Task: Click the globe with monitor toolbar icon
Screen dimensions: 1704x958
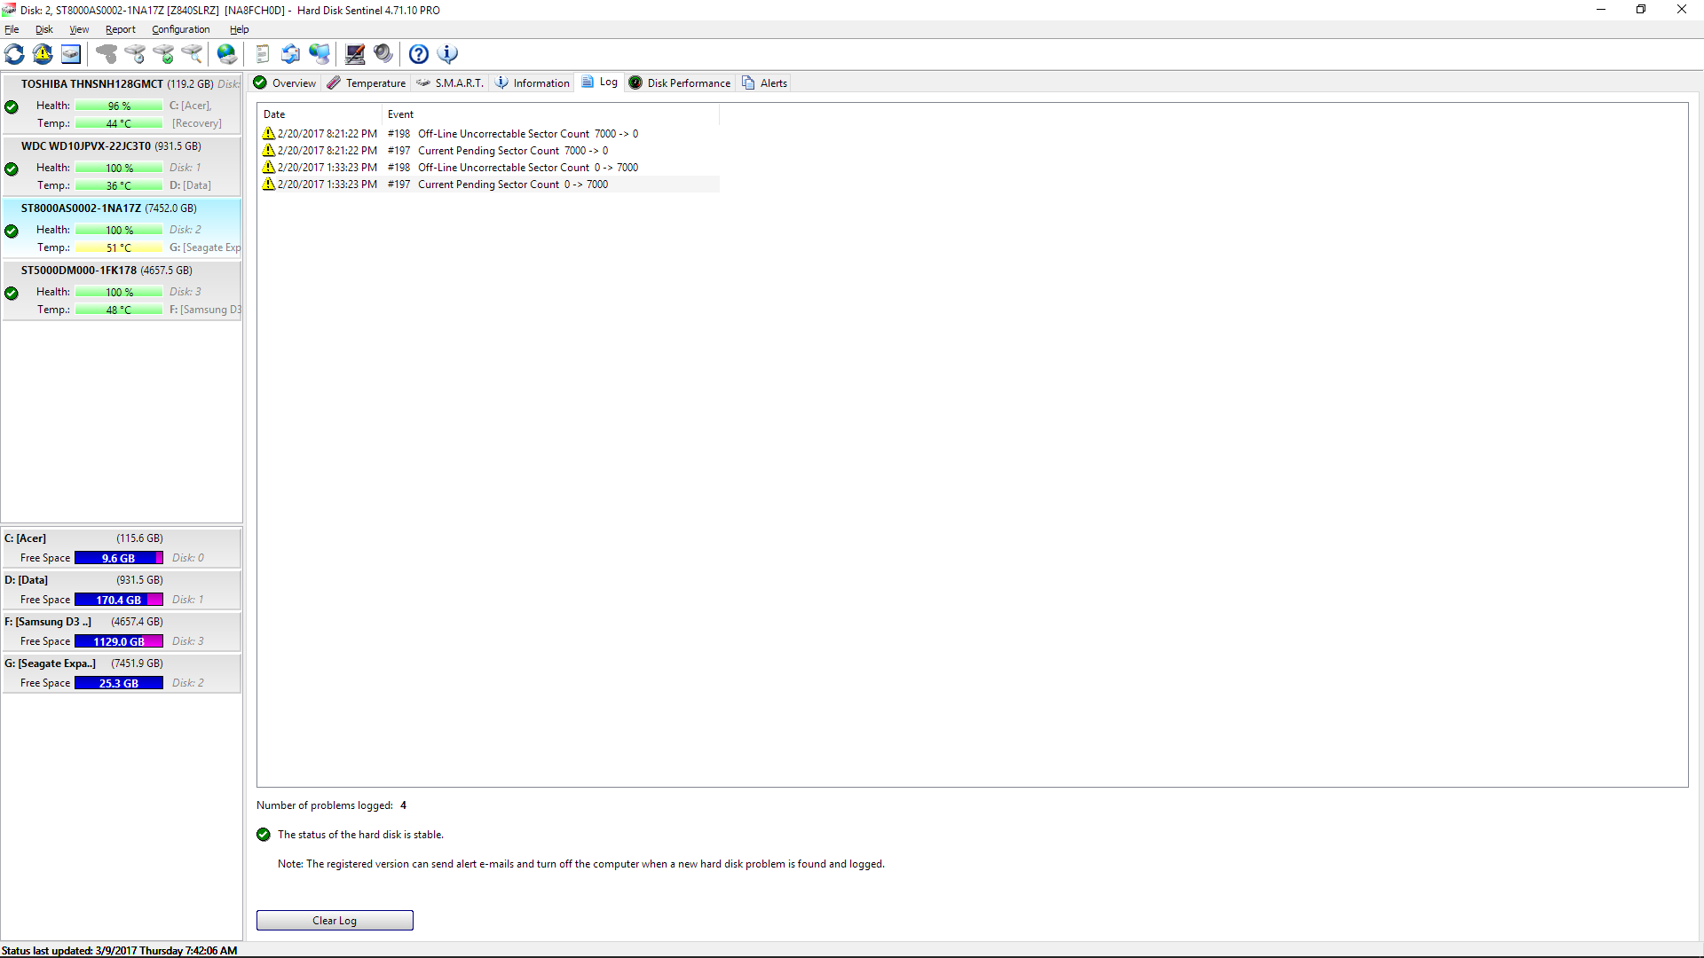Action: [x=319, y=54]
